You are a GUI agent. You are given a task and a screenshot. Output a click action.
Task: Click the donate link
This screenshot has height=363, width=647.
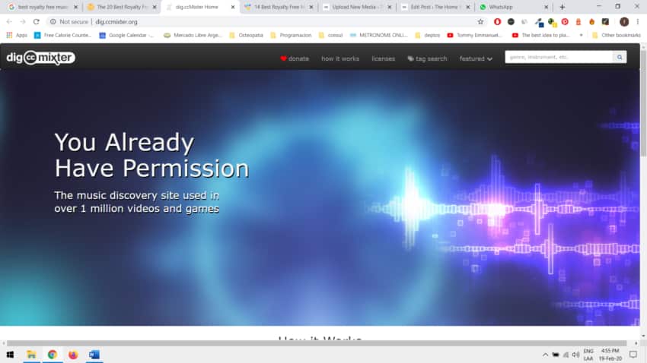(295, 58)
